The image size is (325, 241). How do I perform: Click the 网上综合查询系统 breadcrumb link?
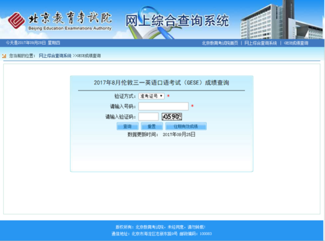point(55,56)
